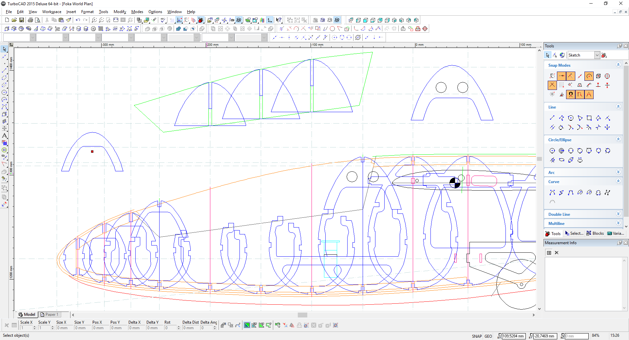Click the Undo arrow icon
The image size is (629, 340).
point(78,20)
